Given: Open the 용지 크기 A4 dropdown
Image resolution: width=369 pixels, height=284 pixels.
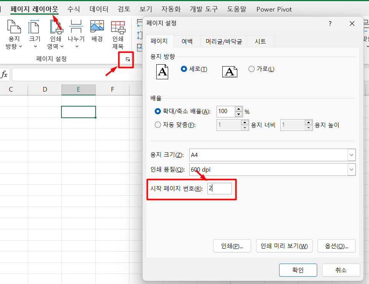Looking at the screenshot, I should (x=351, y=155).
